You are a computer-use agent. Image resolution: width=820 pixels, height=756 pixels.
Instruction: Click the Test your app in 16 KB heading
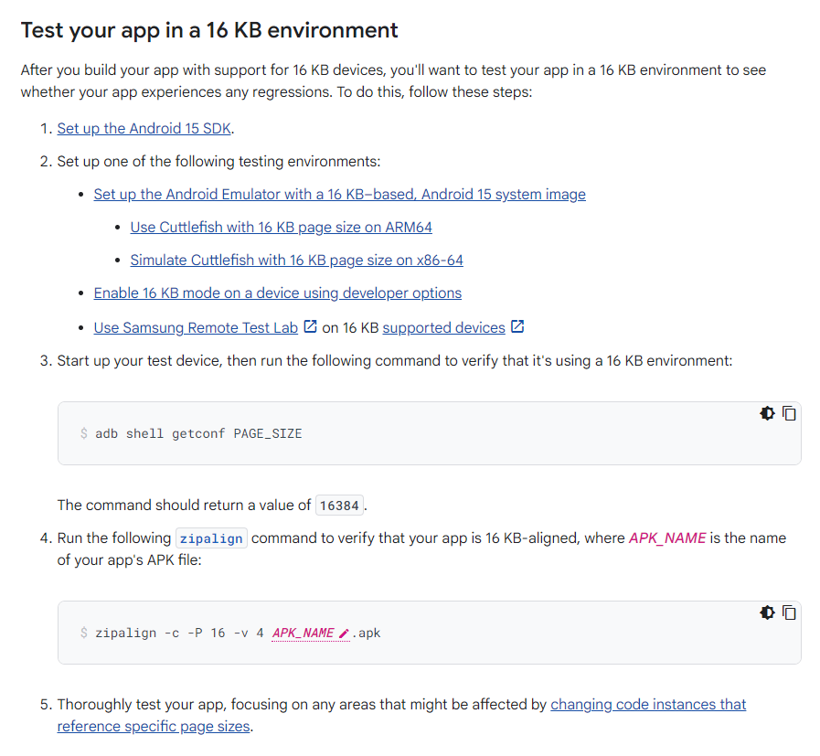[209, 29]
